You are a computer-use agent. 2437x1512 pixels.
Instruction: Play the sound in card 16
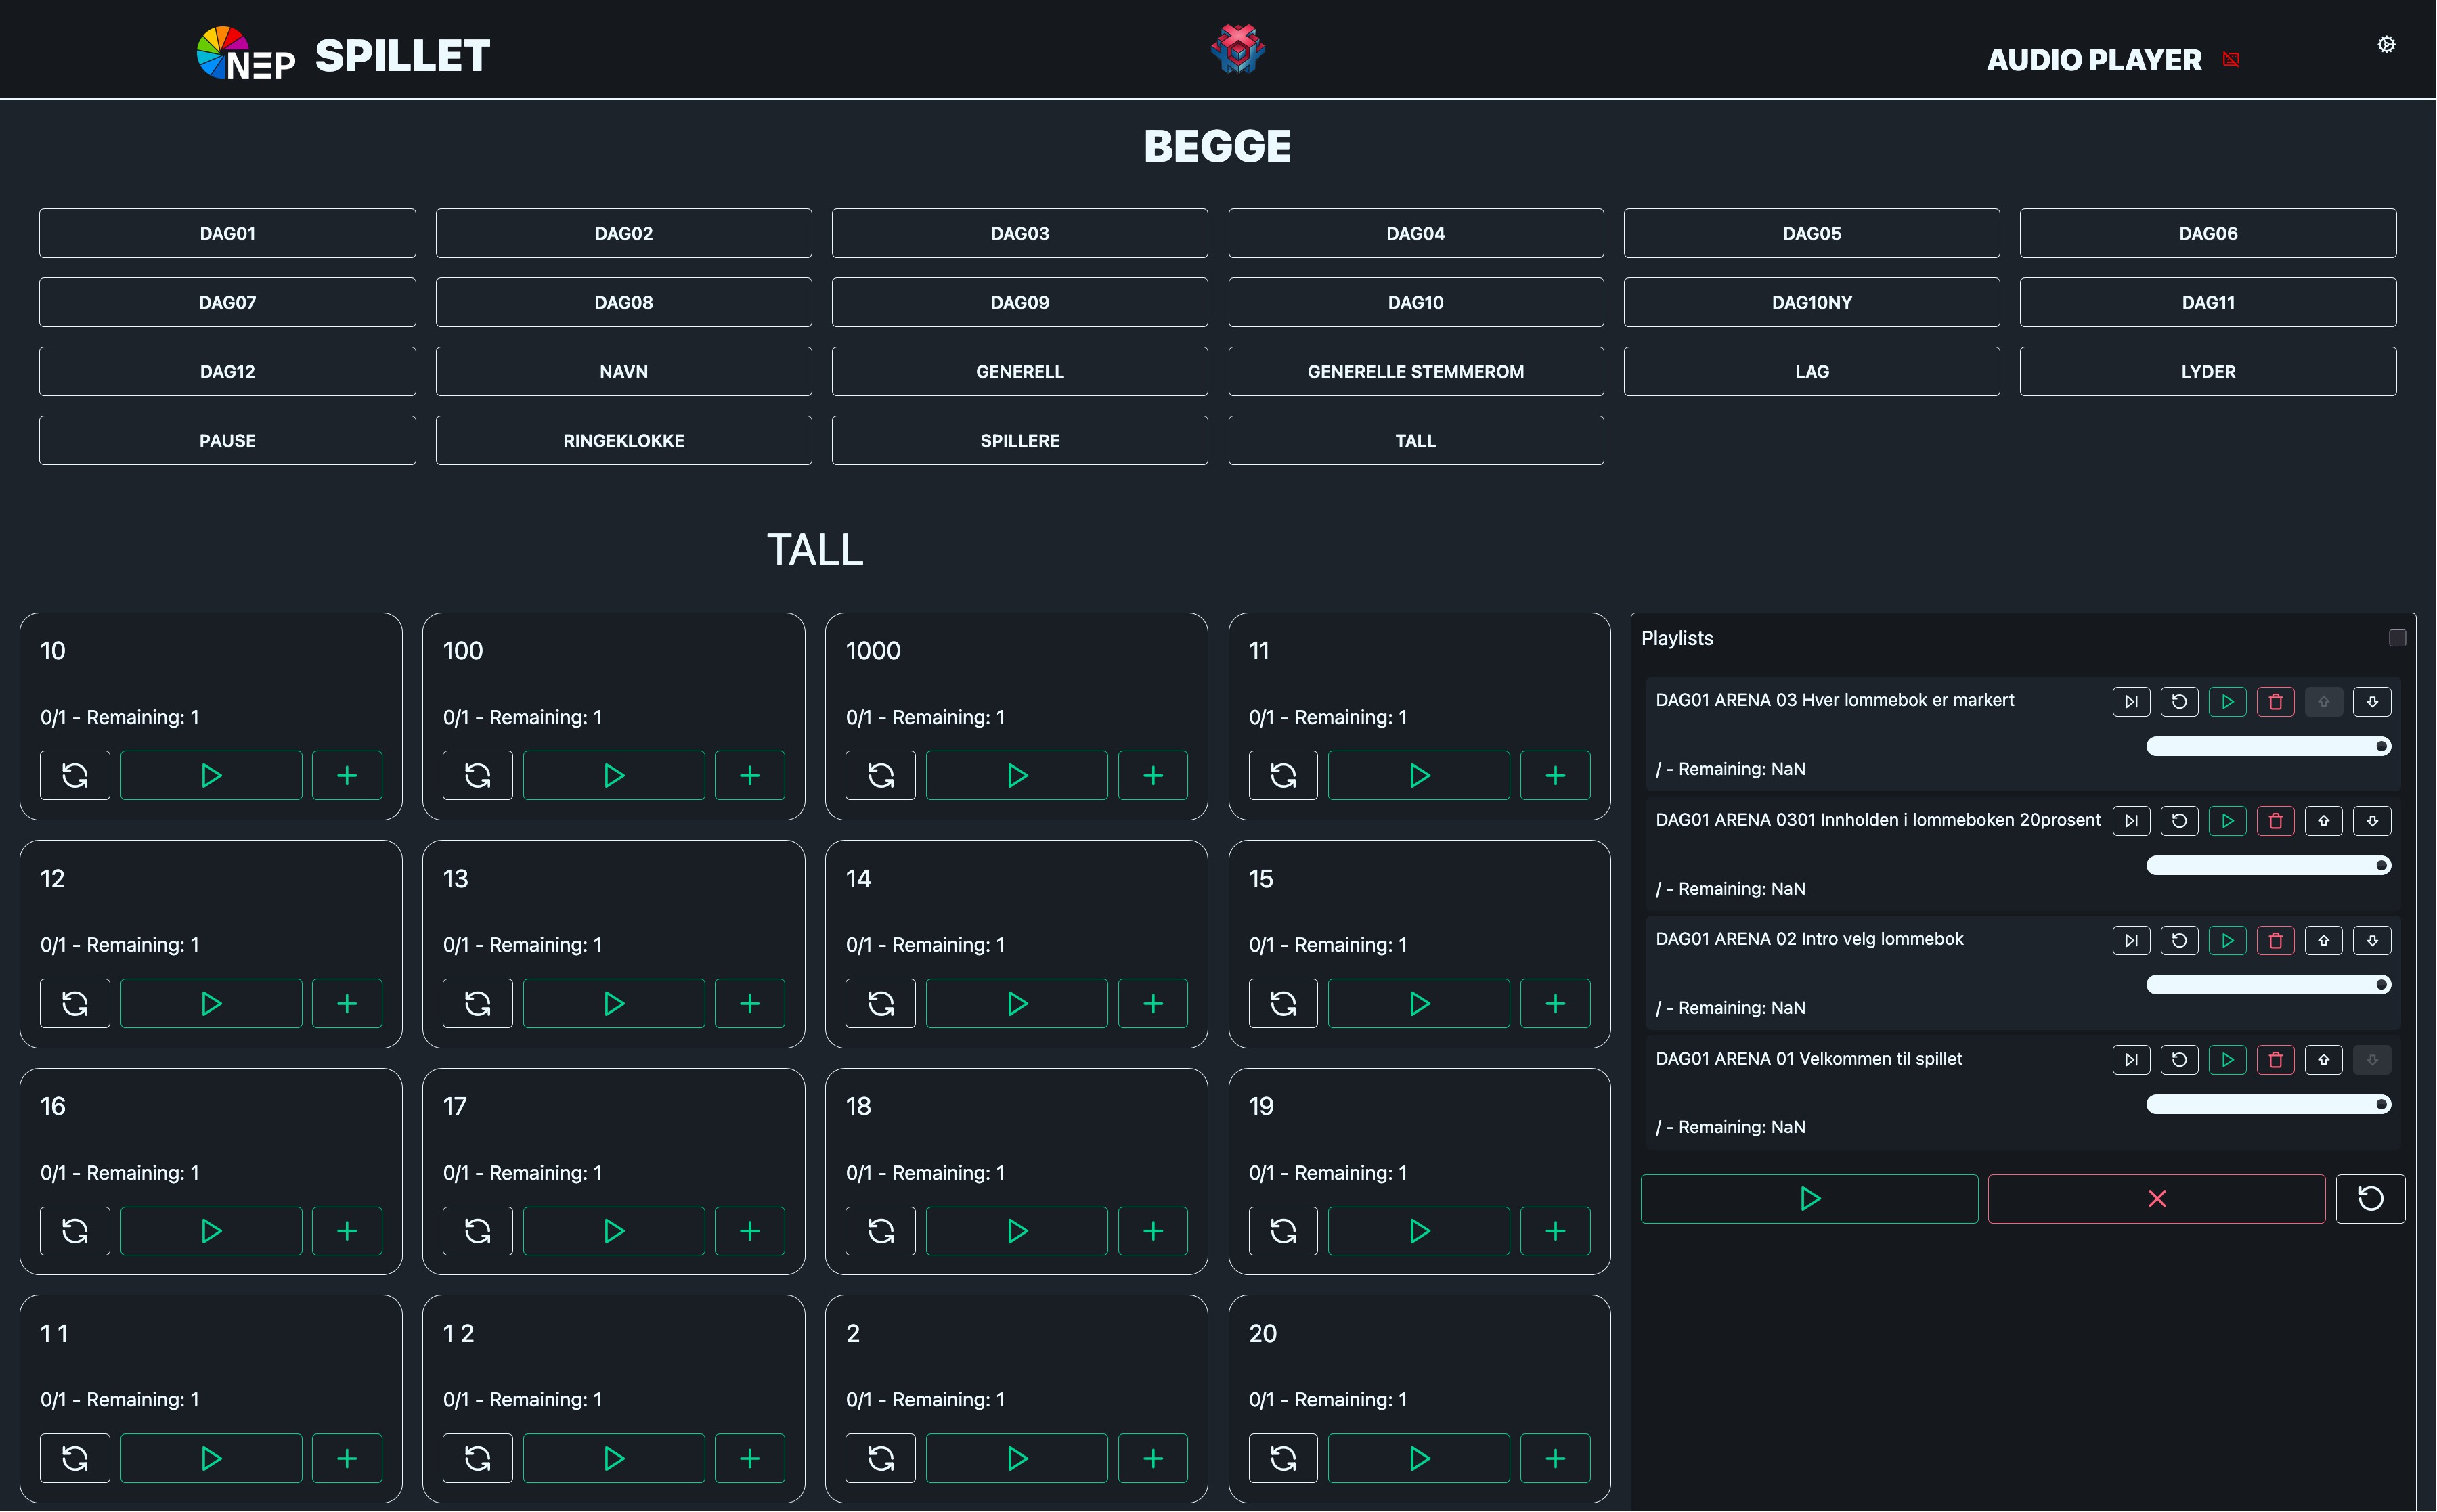211,1231
